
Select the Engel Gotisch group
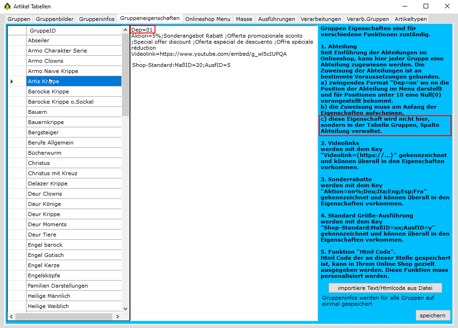(x=74, y=255)
